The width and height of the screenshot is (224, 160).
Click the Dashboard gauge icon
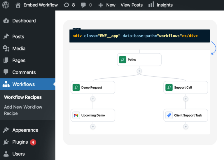(x=6, y=21)
